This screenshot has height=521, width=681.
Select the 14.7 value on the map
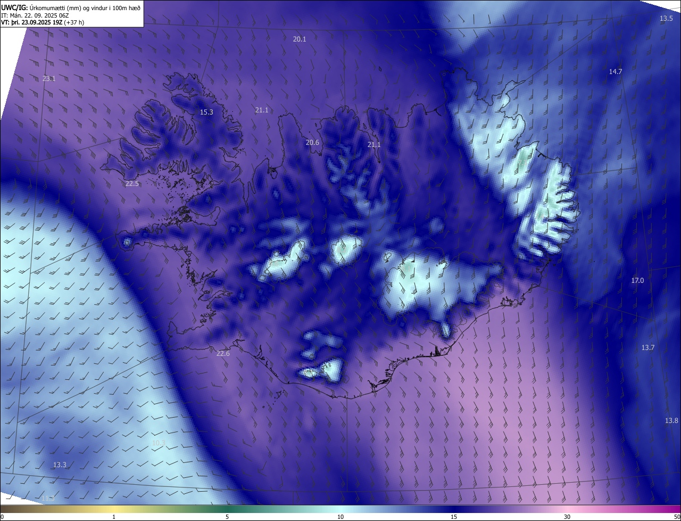click(x=616, y=71)
